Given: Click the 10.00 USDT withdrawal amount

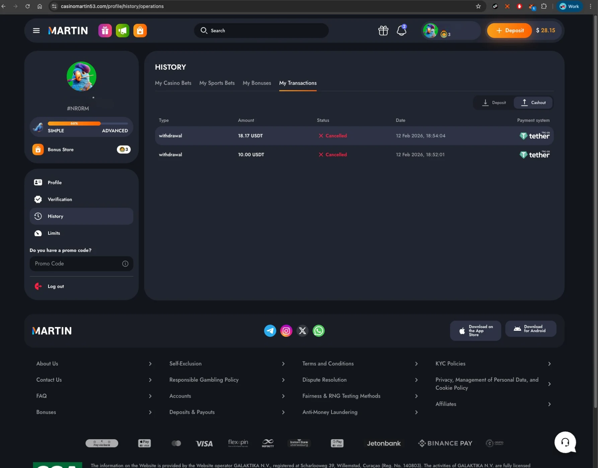Looking at the screenshot, I should pyautogui.click(x=251, y=155).
